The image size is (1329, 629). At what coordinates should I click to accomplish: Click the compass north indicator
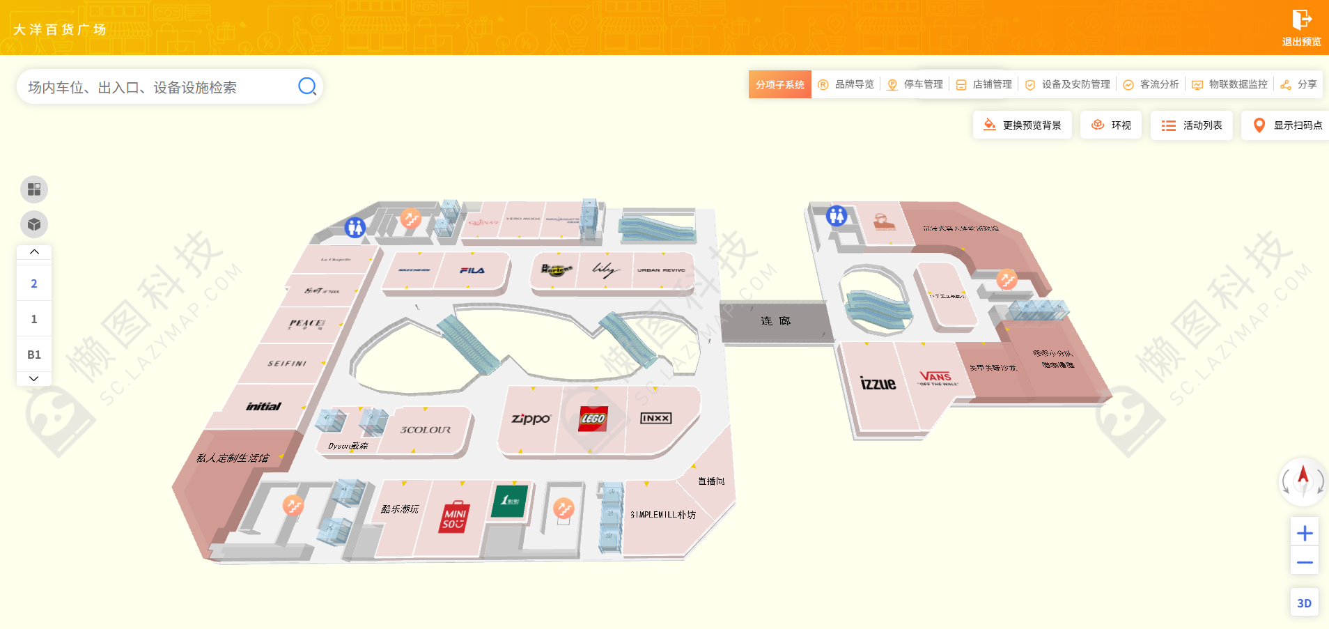[x=1303, y=481]
